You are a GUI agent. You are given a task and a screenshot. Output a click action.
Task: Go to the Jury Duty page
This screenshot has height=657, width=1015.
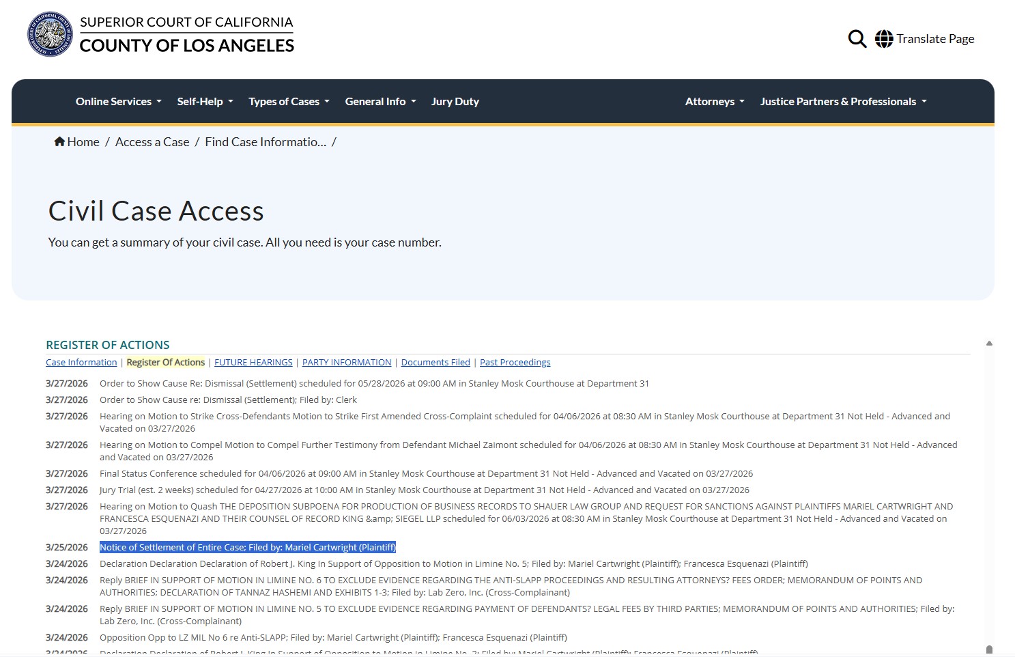(x=455, y=102)
